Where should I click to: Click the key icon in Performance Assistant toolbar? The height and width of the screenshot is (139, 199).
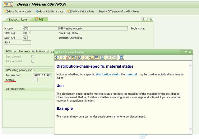pos(86,57)
